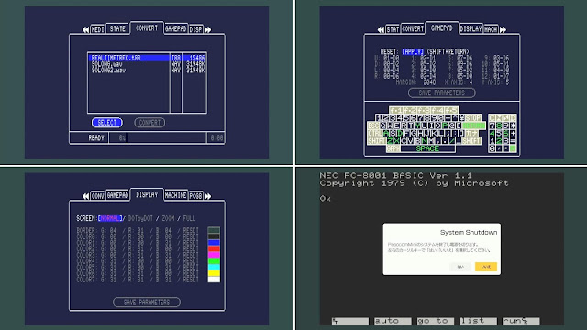Click the blue SELECT button
This screenshot has height=330, width=587.
click(x=107, y=123)
